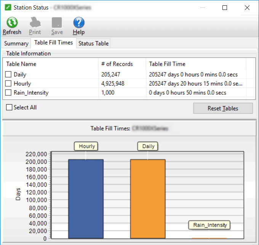Screen dimensions: 259x245
Task: Sort by the Table Name column header
Action: (51, 64)
